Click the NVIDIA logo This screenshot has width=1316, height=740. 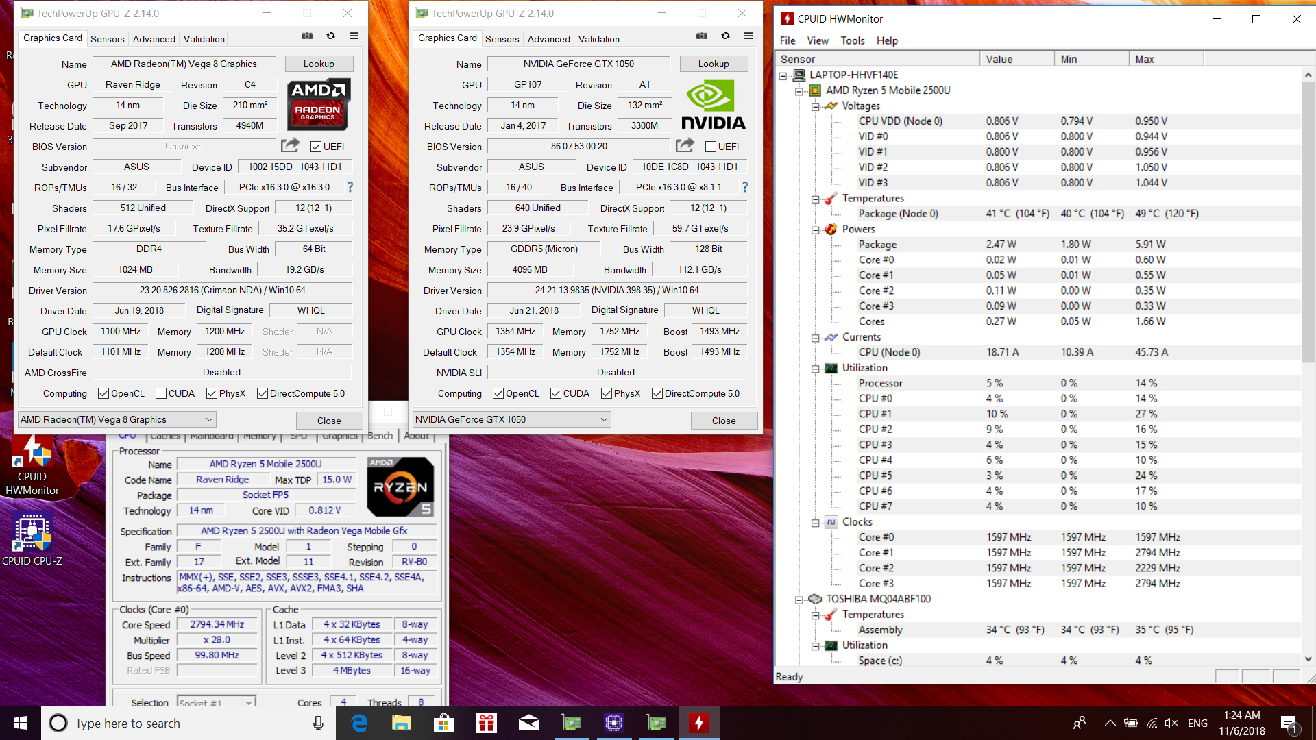713,104
